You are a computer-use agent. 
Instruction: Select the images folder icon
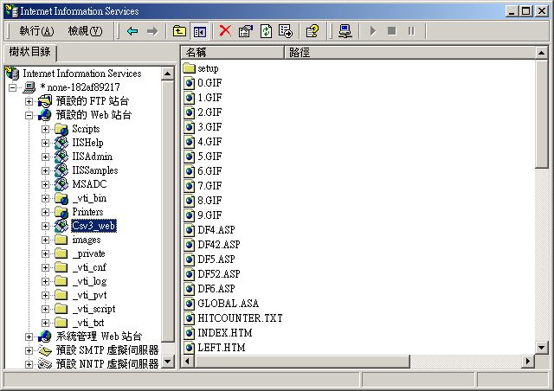tap(61, 240)
